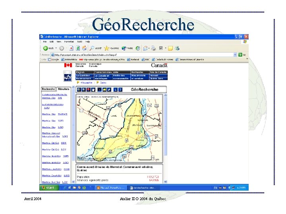Open the History icon

coord(138,48)
